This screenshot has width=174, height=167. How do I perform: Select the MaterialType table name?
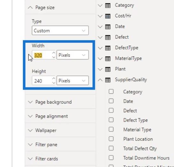pyautogui.click(x=128, y=59)
